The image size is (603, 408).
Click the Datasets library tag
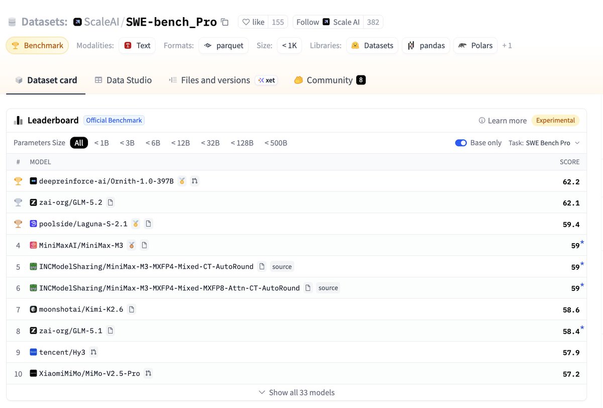click(372, 45)
